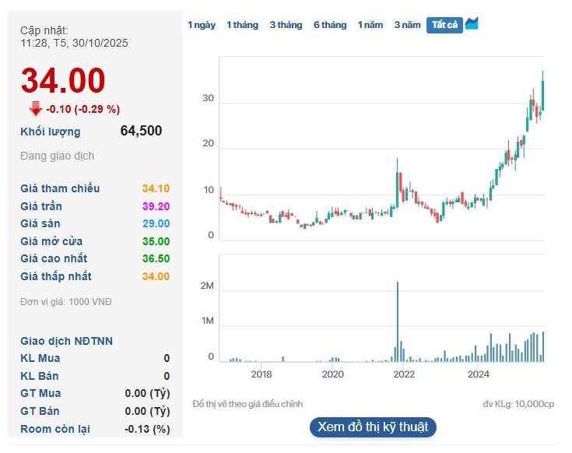This screenshot has width=572, height=453.
Task: Open "Xem đồ thị kỹ thuật" button
Action: point(373,427)
